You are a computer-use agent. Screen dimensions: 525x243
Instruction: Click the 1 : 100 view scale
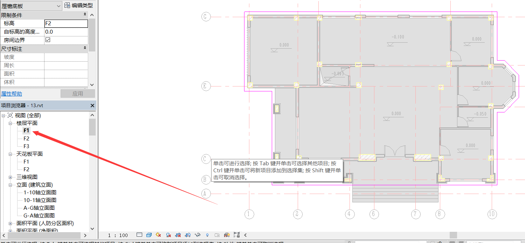tap(118, 235)
